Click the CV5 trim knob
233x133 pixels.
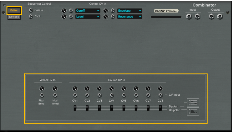(124, 88)
